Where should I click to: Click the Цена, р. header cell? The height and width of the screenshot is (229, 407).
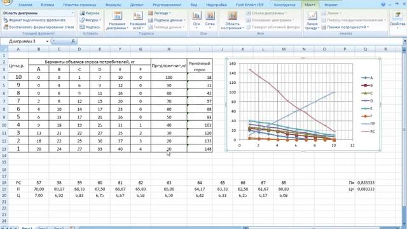[18, 66]
